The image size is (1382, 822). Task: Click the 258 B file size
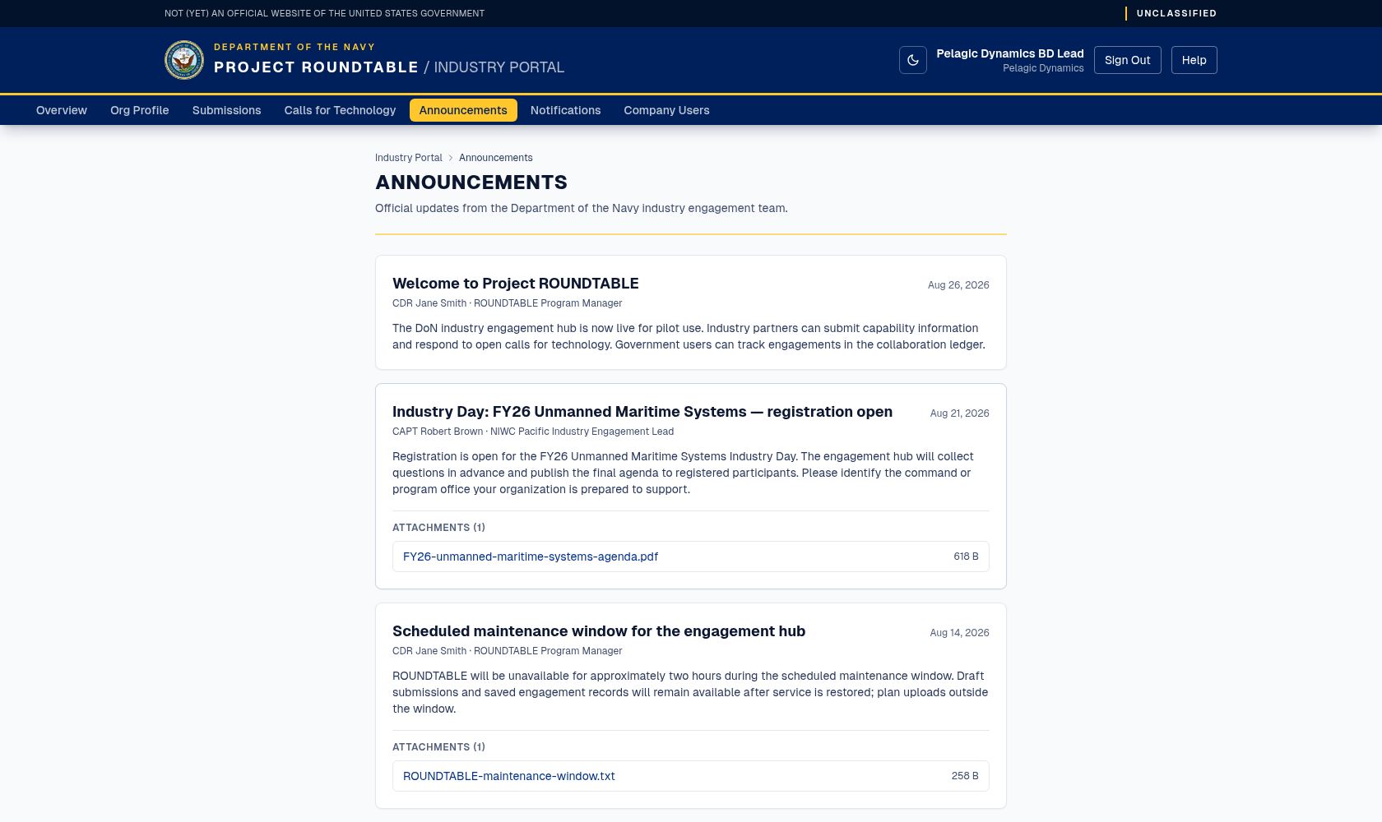(965, 776)
